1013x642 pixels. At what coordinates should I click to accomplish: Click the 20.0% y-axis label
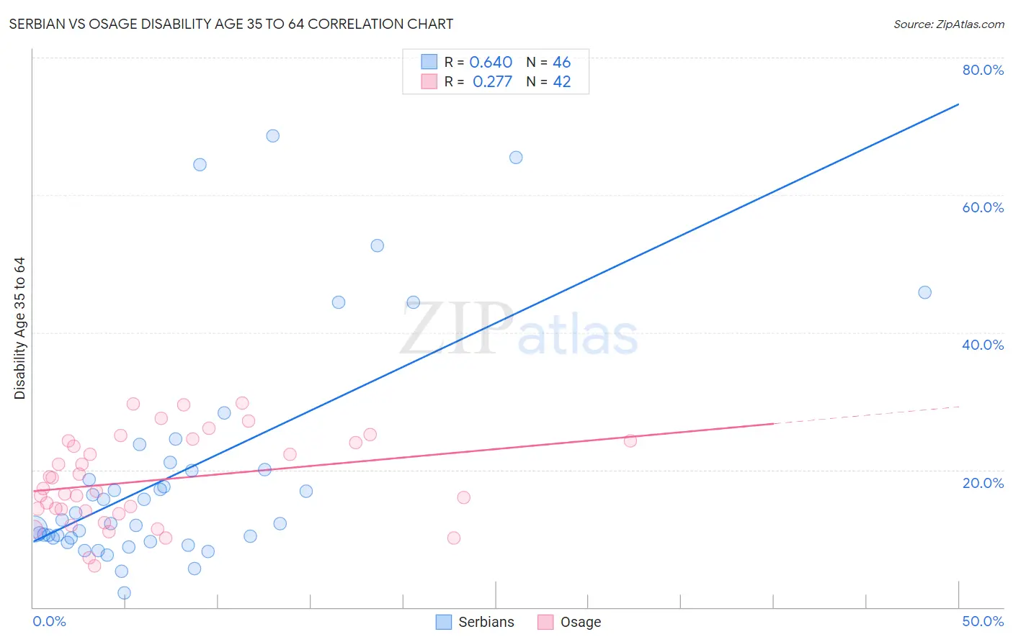tap(983, 482)
